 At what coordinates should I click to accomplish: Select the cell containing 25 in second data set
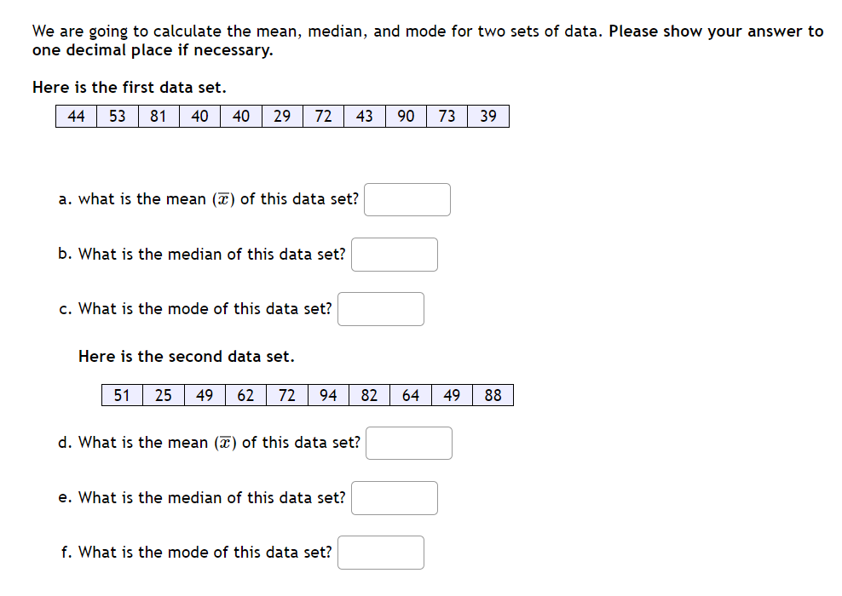click(x=163, y=395)
